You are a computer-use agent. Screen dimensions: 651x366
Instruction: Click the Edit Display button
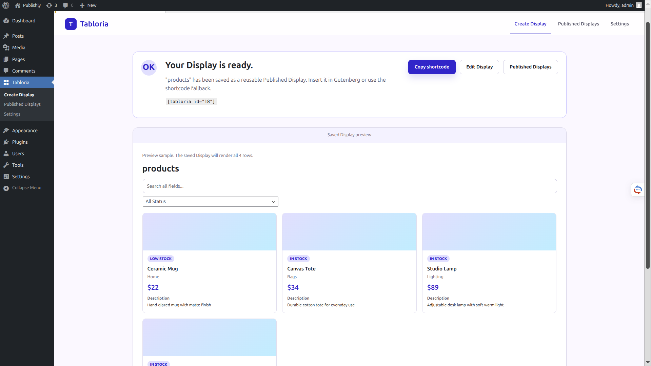479,67
